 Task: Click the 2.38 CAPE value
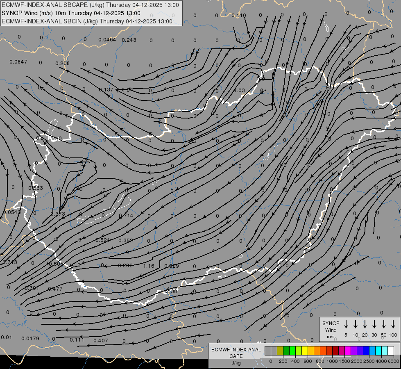click(x=171, y=292)
